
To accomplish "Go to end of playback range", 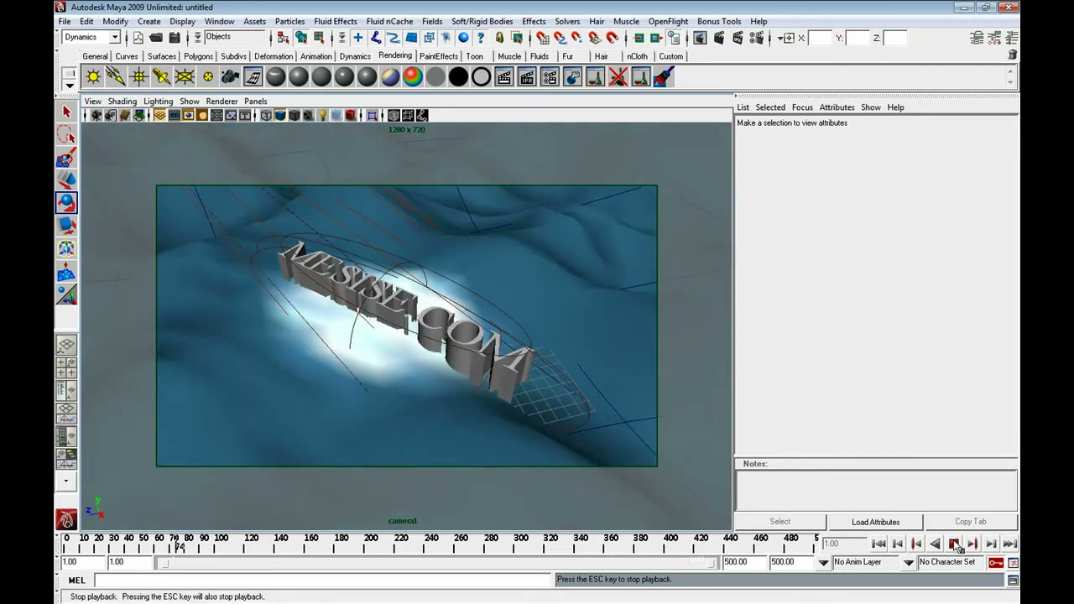I will (x=1009, y=544).
